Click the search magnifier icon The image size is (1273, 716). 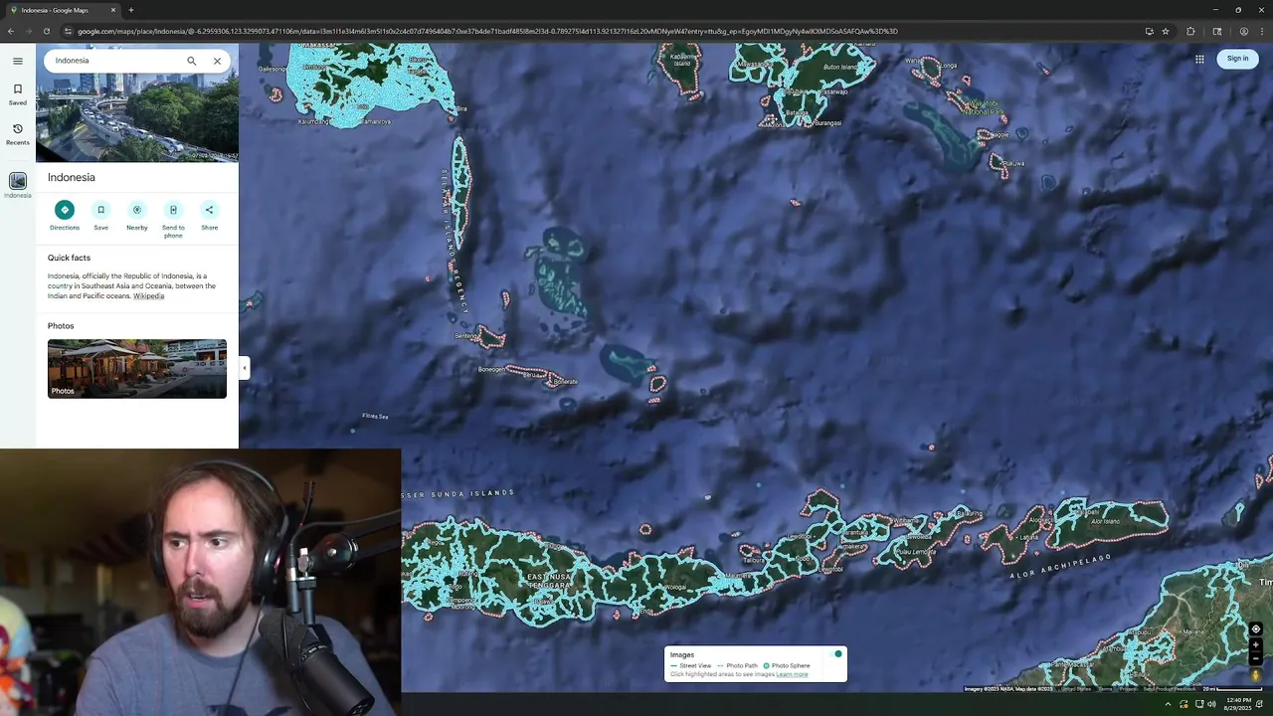click(x=191, y=61)
